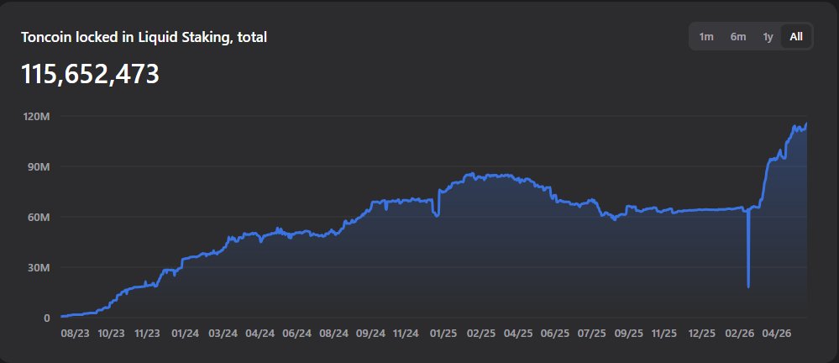The image size is (839, 363).
Task: Click the 03/24 x-axis label
Action: [223, 333]
